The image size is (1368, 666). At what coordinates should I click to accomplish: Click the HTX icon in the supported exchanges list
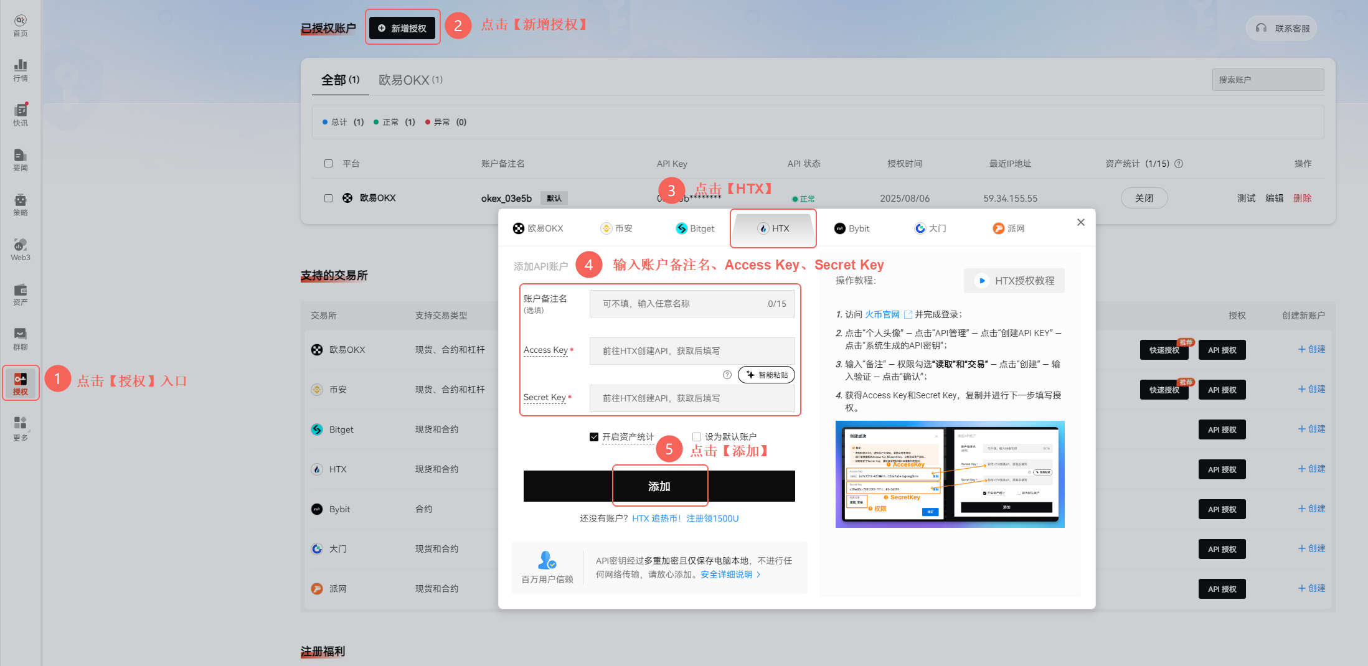[x=317, y=469]
